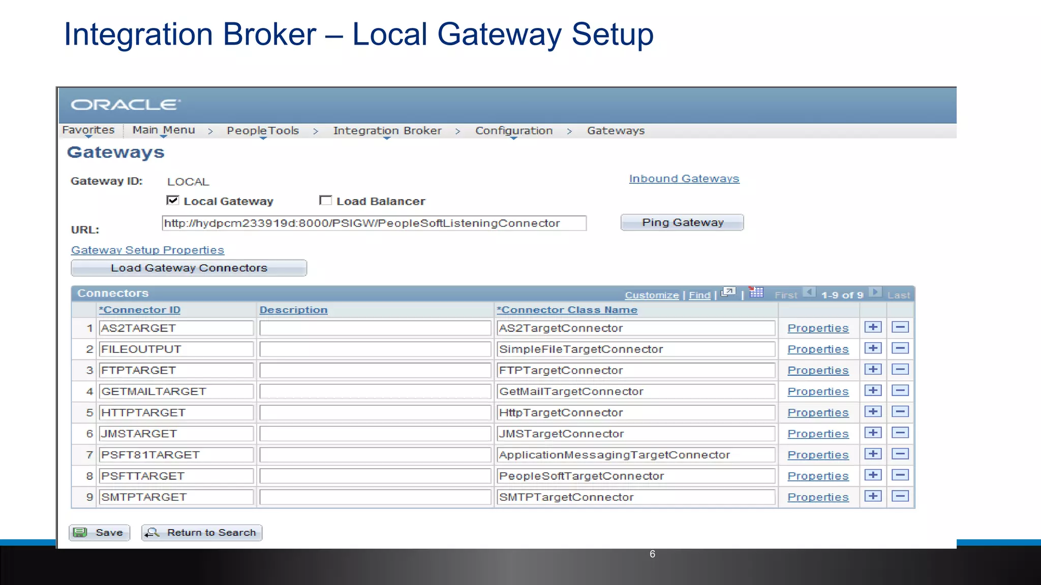The height and width of the screenshot is (585, 1041).
Task: Expand Integration Broker breadcrumb menu
Action: pyautogui.click(x=387, y=131)
